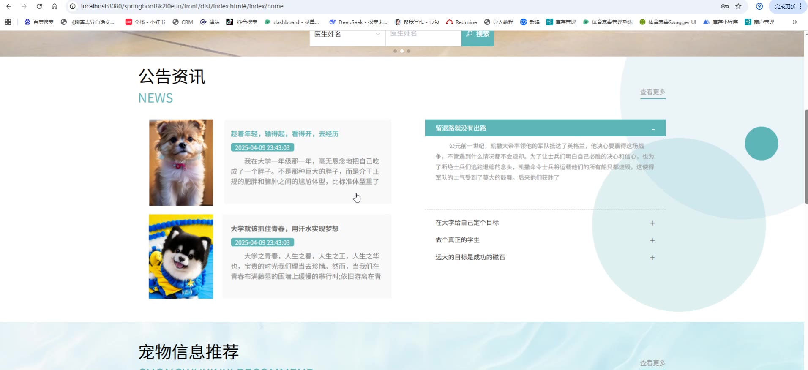Open the browser profile icon
This screenshot has height=370, width=808.
[x=759, y=6]
